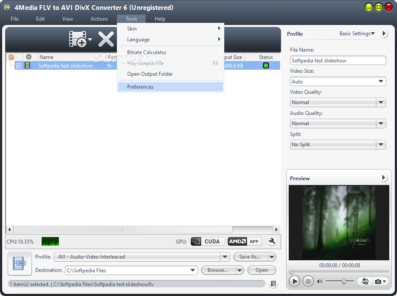
Task: Choose Open Output Folder menu item
Action: coord(171,74)
